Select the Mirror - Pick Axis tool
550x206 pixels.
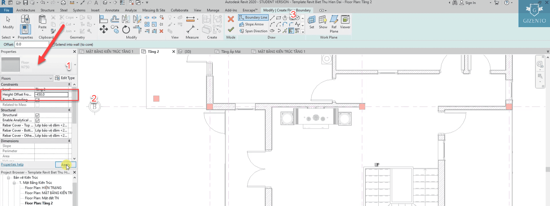pos(126,19)
